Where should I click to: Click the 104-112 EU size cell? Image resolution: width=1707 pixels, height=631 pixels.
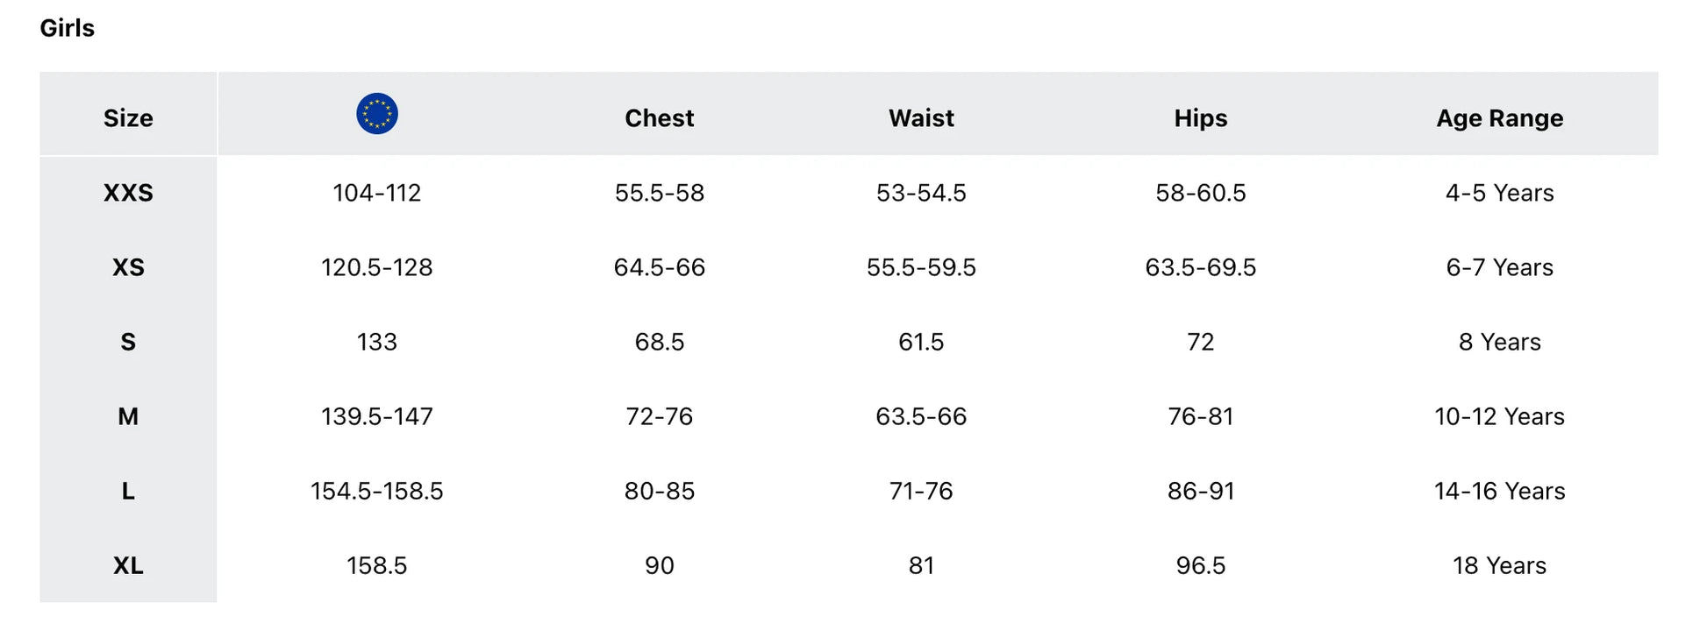377,193
